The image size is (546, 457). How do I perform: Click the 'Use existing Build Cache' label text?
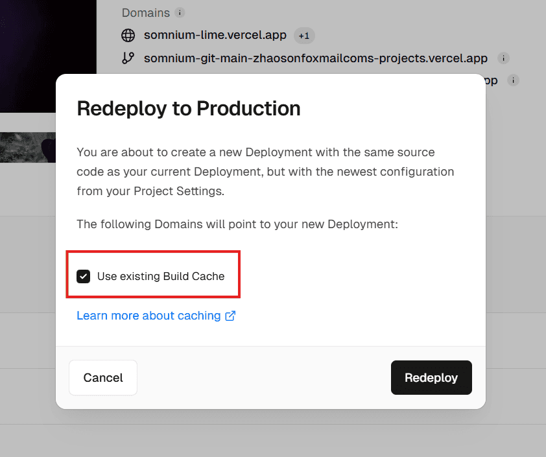pos(161,276)
